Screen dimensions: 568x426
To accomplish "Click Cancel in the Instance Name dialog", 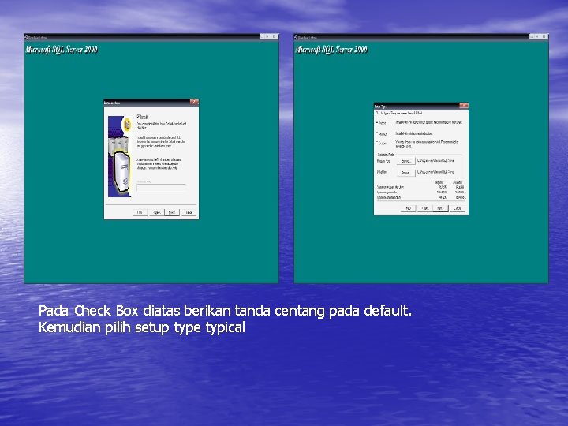I will pyautogui.click(x=189, y=212).
